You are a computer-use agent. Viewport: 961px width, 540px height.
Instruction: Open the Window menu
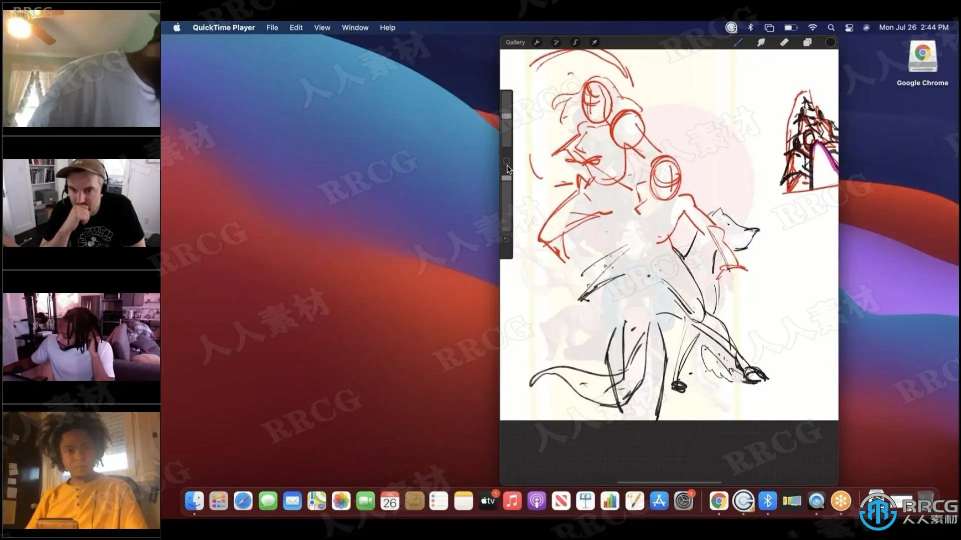[355, 27]
